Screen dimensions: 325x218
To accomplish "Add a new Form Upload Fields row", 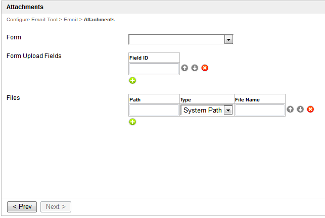I will click(x=132, y=80).
